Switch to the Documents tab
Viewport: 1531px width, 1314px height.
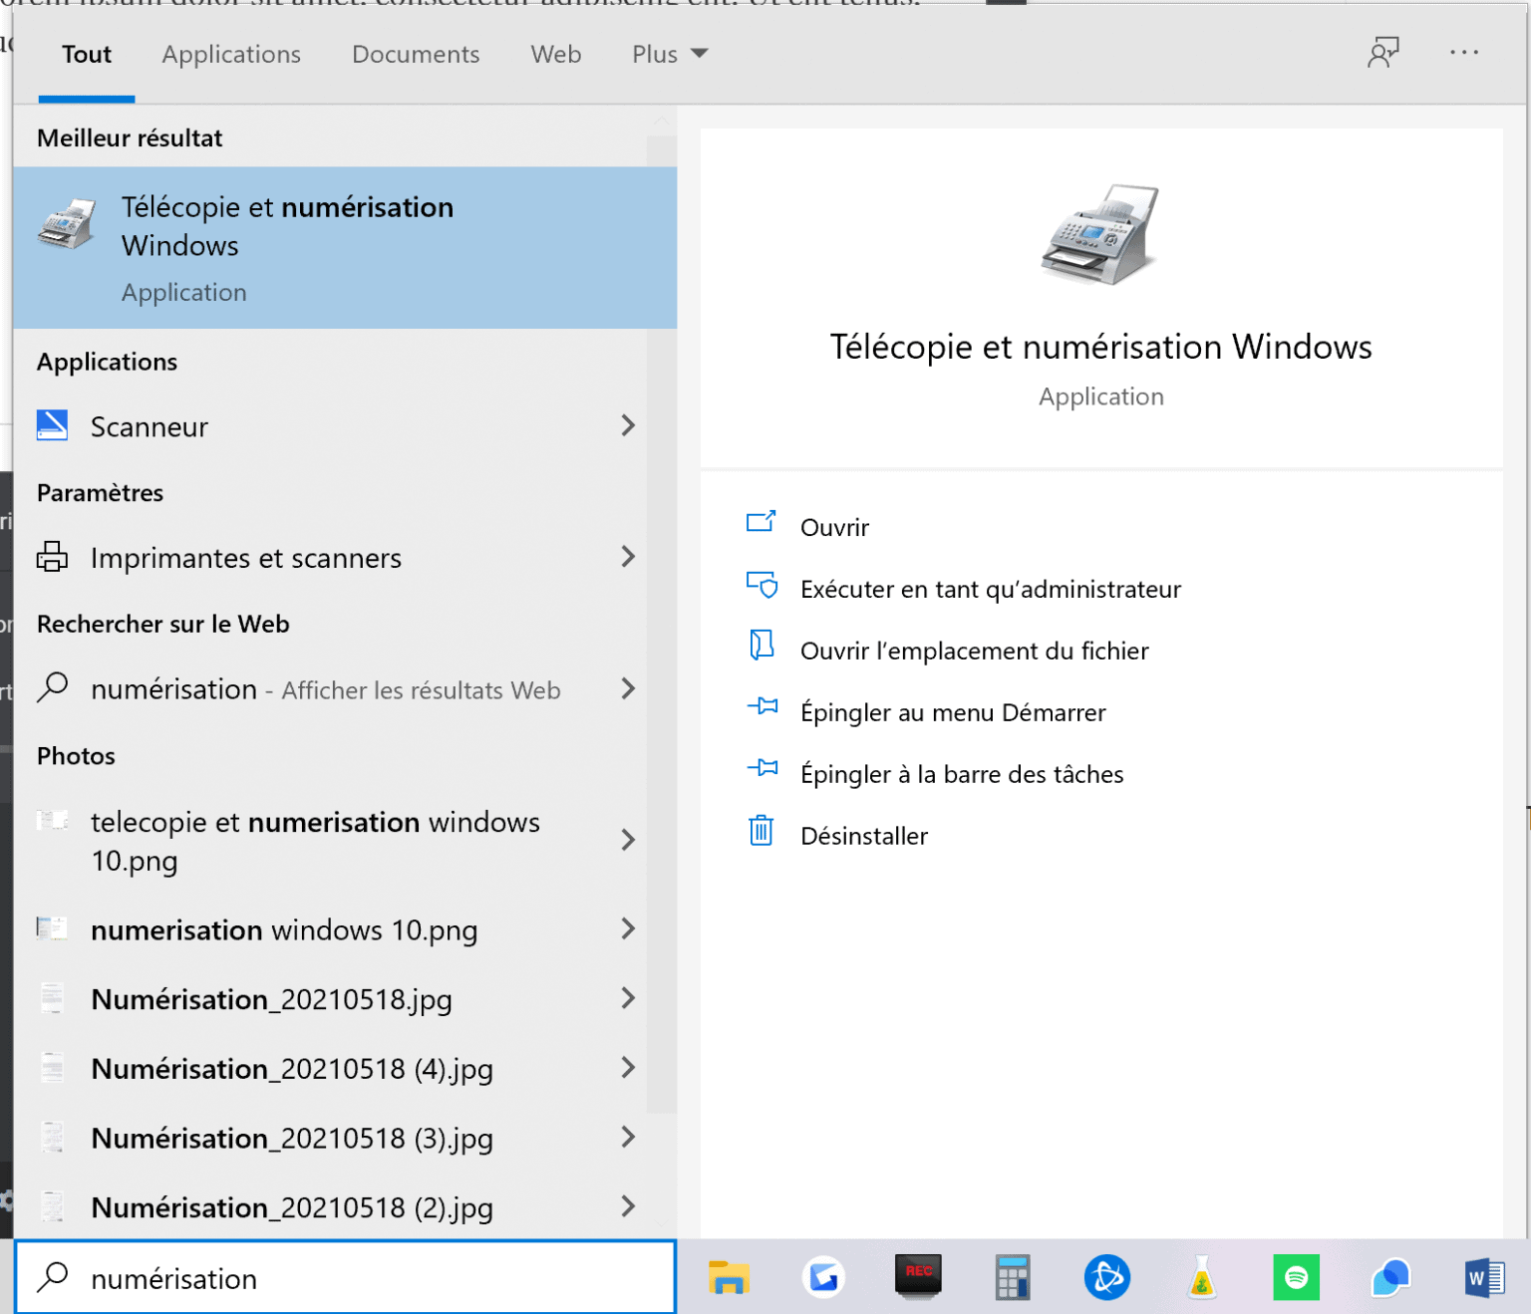coord(416,54)
